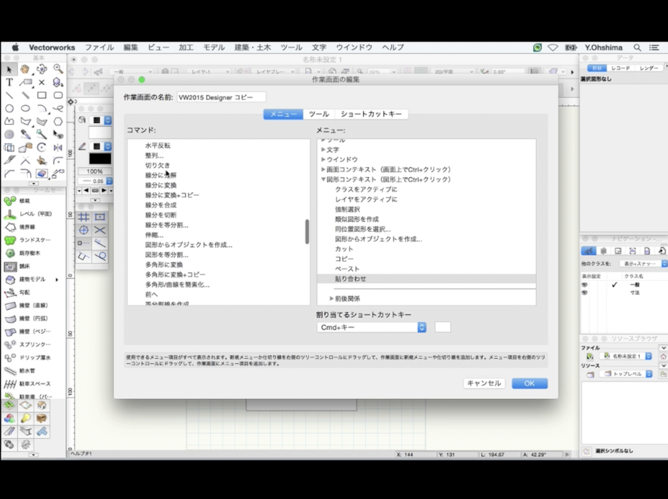The width and height of the screenshot is (668, 499).
Task: Click the shortcut key letter input box
Action: tap(443, 327)
